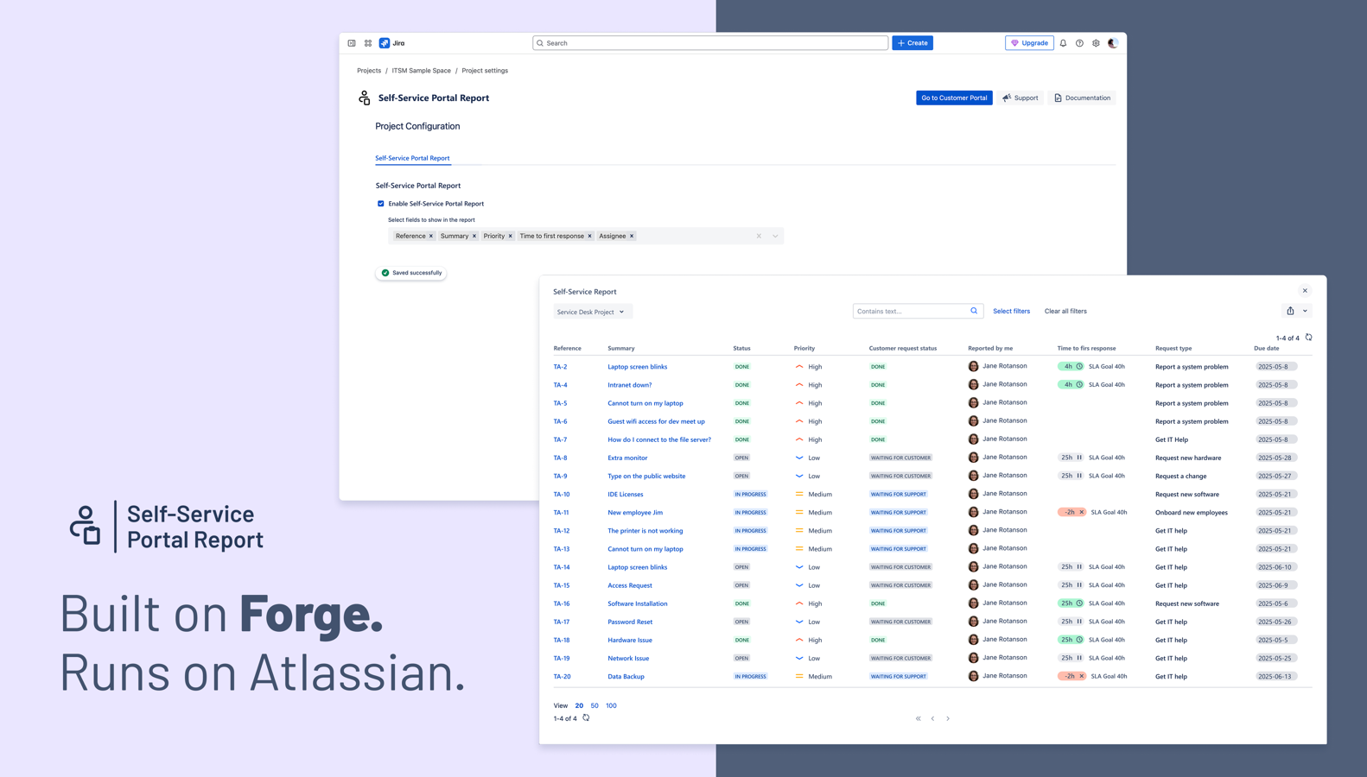This screenshot has height=777, width=1367.
Task: Remove the Time to first response chip
Action: (590, 236)
